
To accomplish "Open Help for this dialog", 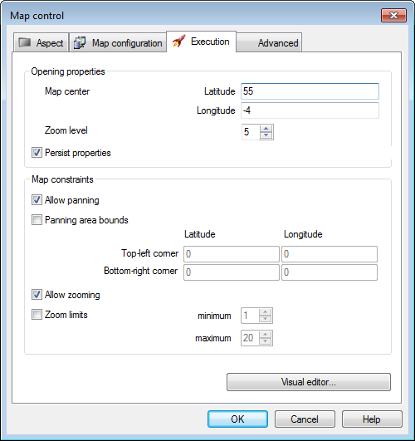I will (x=372, y=419).
